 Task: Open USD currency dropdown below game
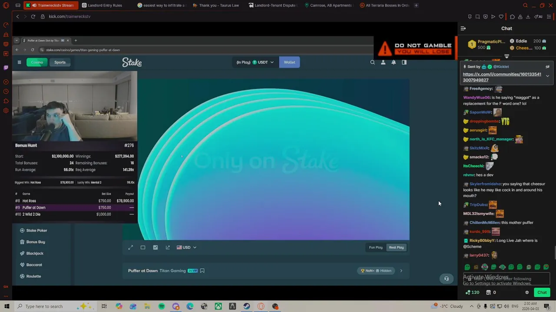[x=186, y=247]
